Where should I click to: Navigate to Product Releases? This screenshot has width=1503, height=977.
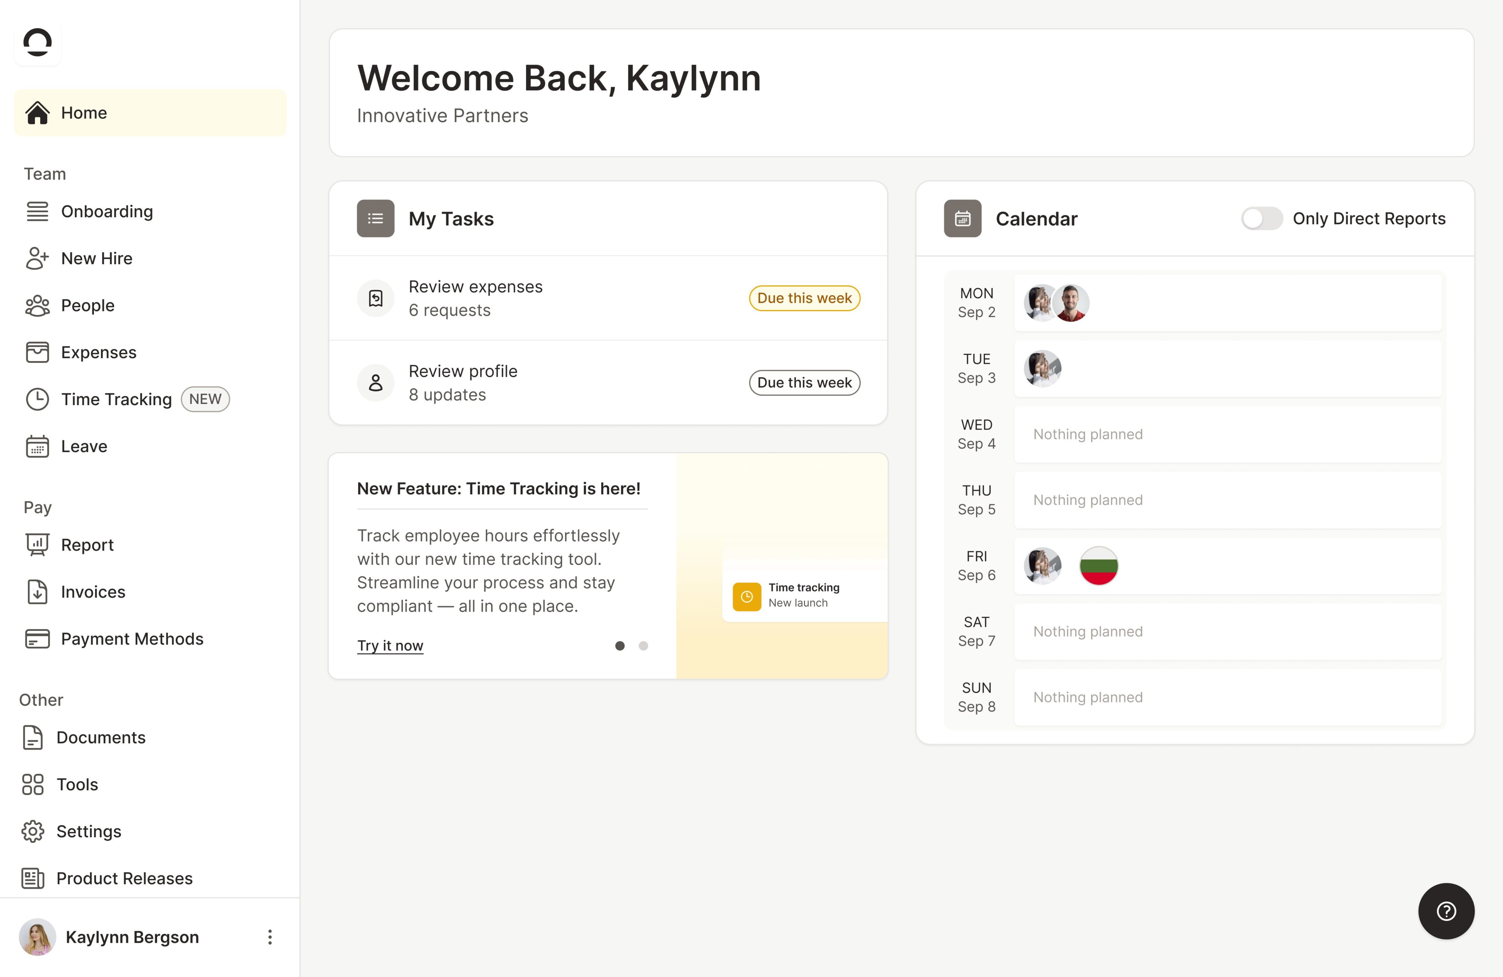point(124,879)
